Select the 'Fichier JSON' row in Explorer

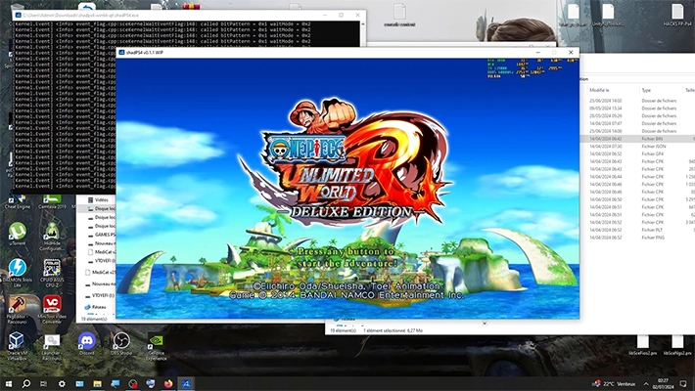pyautogui.click(x=637, y=146)
